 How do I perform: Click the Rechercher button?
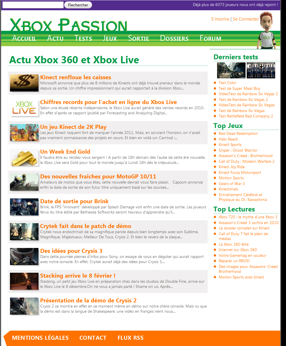78,5
